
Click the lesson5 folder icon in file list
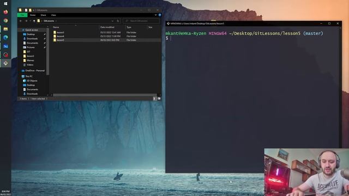pyautogui.click(x=55, y=40)
